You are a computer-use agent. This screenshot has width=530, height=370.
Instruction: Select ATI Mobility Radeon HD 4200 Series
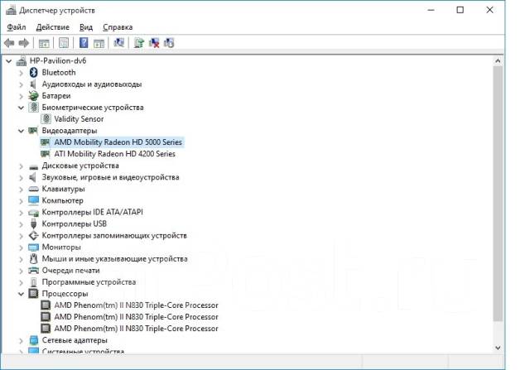coord(114,154)
